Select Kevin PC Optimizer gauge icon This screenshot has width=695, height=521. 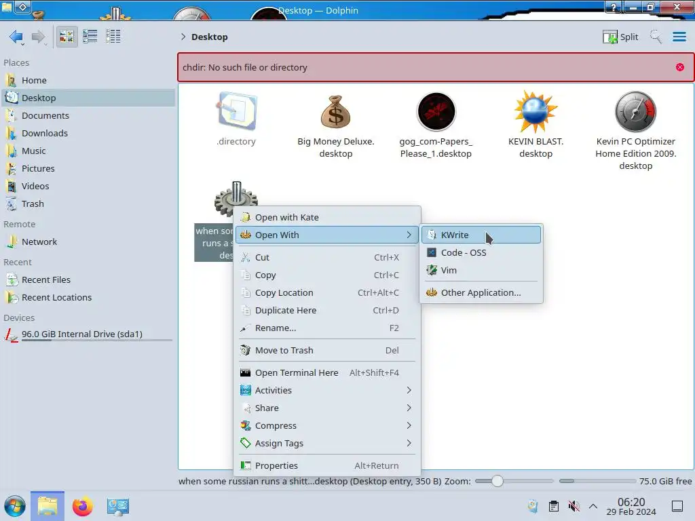[x=635, y=111]
